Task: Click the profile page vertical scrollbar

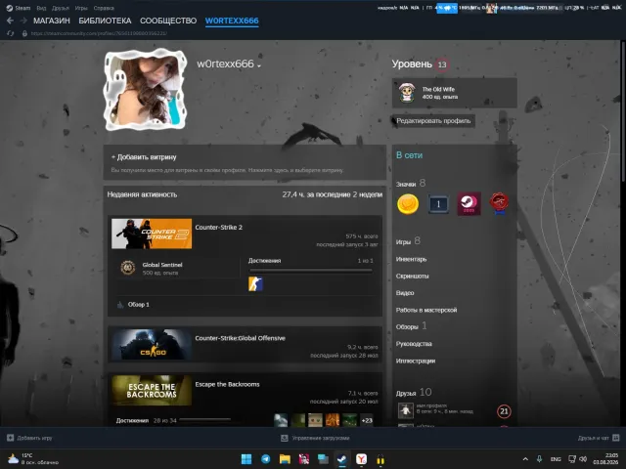Action: (623, 111)
